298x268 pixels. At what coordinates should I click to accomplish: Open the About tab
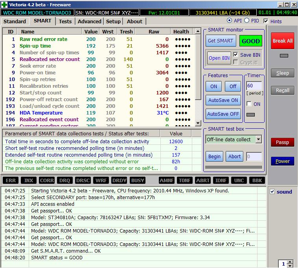click(x=134, y=21)
